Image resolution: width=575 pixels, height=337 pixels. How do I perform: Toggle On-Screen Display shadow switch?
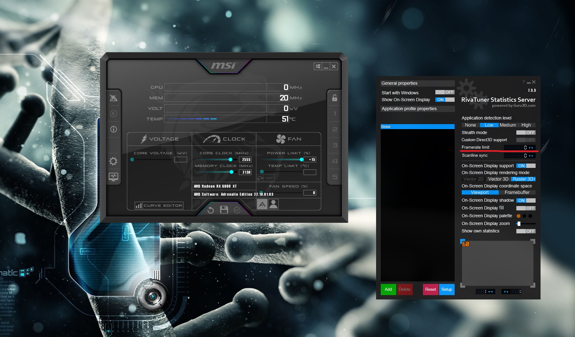tap(526, 200)
